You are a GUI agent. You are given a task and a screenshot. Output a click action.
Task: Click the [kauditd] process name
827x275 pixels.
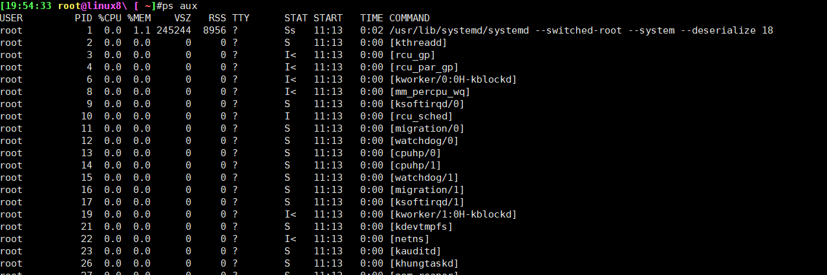click(415, 251)
